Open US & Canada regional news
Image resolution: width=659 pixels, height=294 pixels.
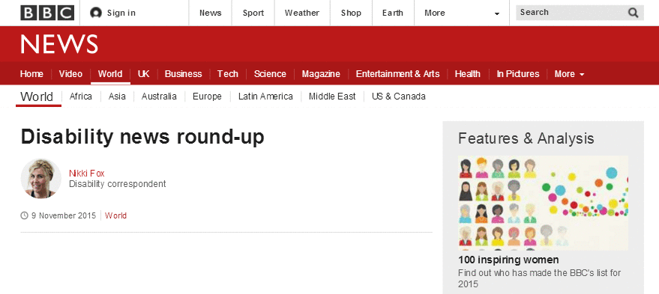398,97
